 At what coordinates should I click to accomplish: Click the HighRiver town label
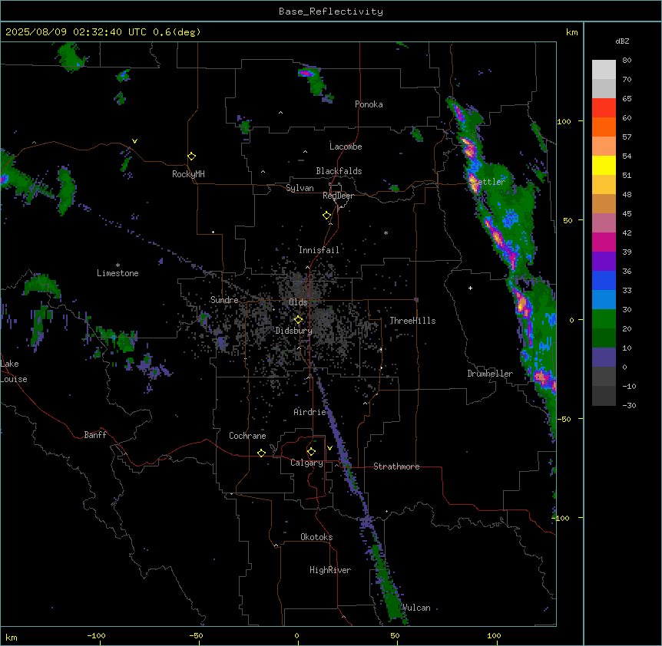(x=330, y=570)
